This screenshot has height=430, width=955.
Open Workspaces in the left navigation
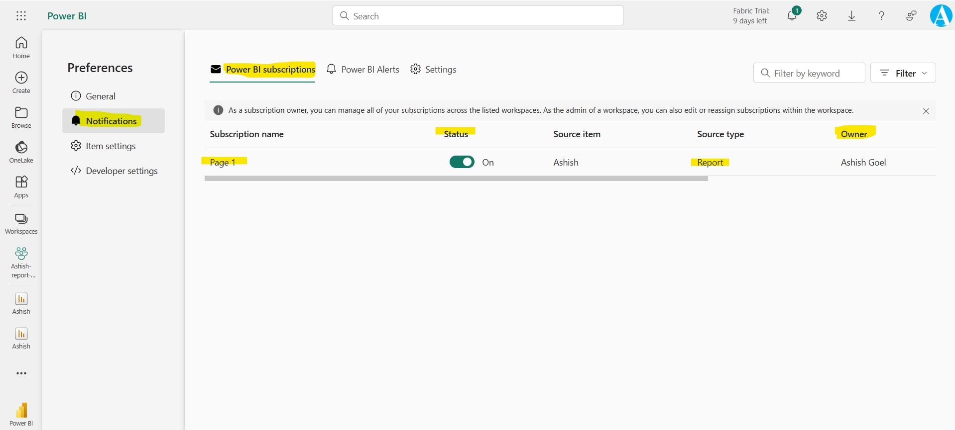click(x=21, y=223)
